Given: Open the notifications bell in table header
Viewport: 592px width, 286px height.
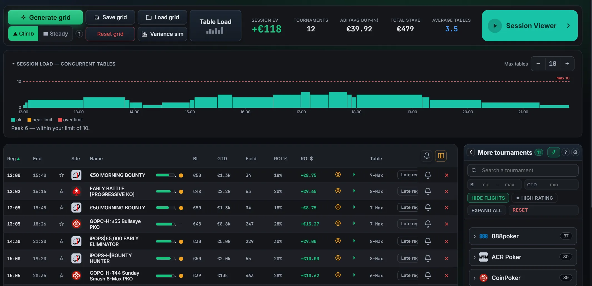Looking at the screenshot, I should coord(427,156).
